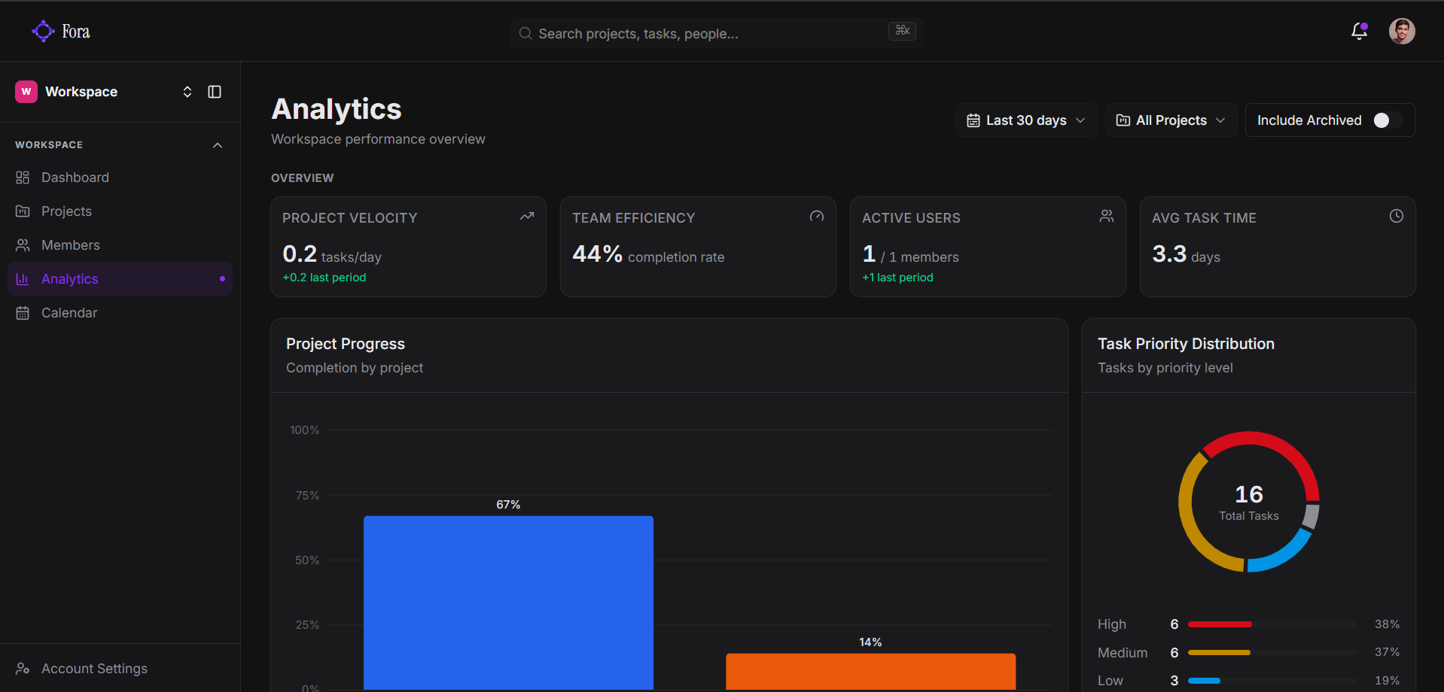Open the Last 30 days date range dropdown
Screen dimensions: 1444x692
tap(1026, 120)
